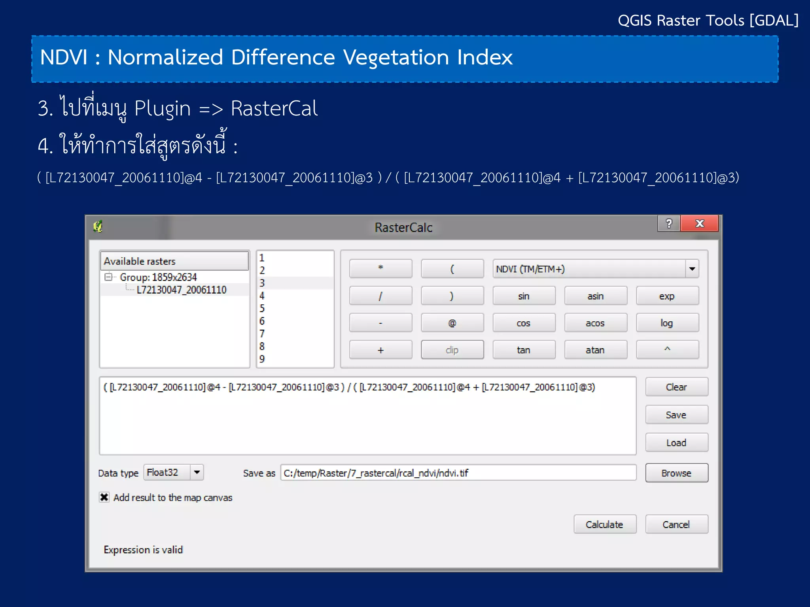810x607 pixels.
Task: Click the minus (-) operator button
Action: click(x=380, y=323)
